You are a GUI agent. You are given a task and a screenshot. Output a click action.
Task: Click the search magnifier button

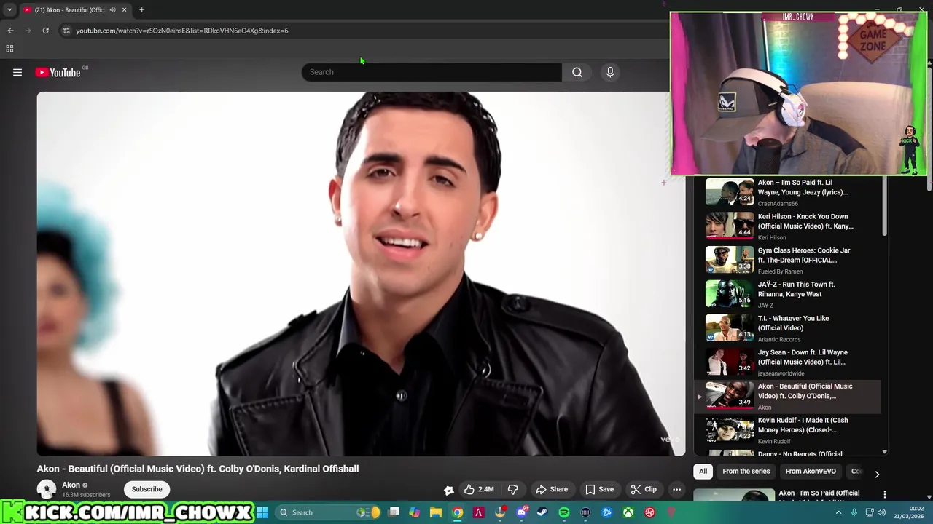[x=577, y=72]
